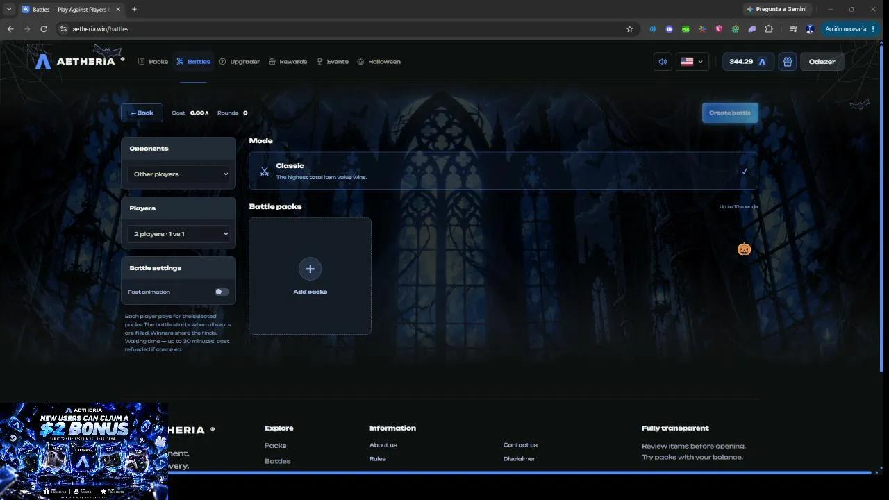Open the language flag dropdown
The height and width of the screenshot is (500, 889).
click(x=692, y=62)
